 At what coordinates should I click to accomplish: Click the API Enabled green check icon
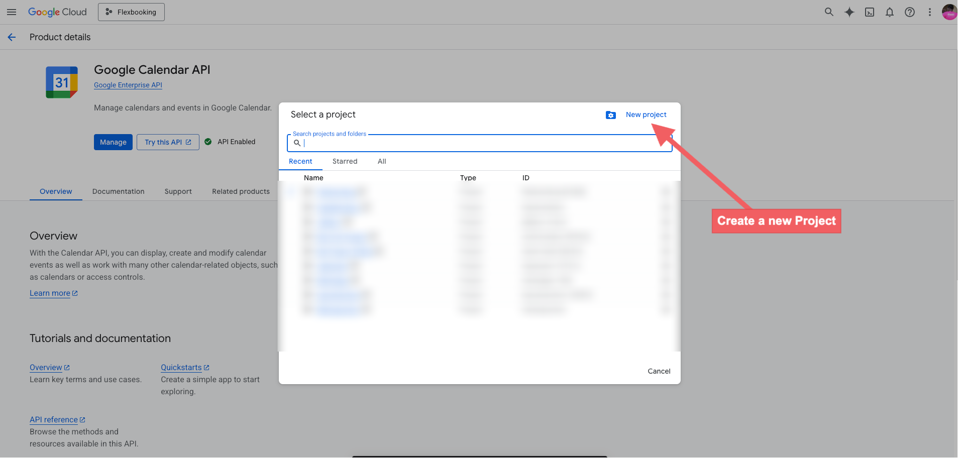[208, 142]
